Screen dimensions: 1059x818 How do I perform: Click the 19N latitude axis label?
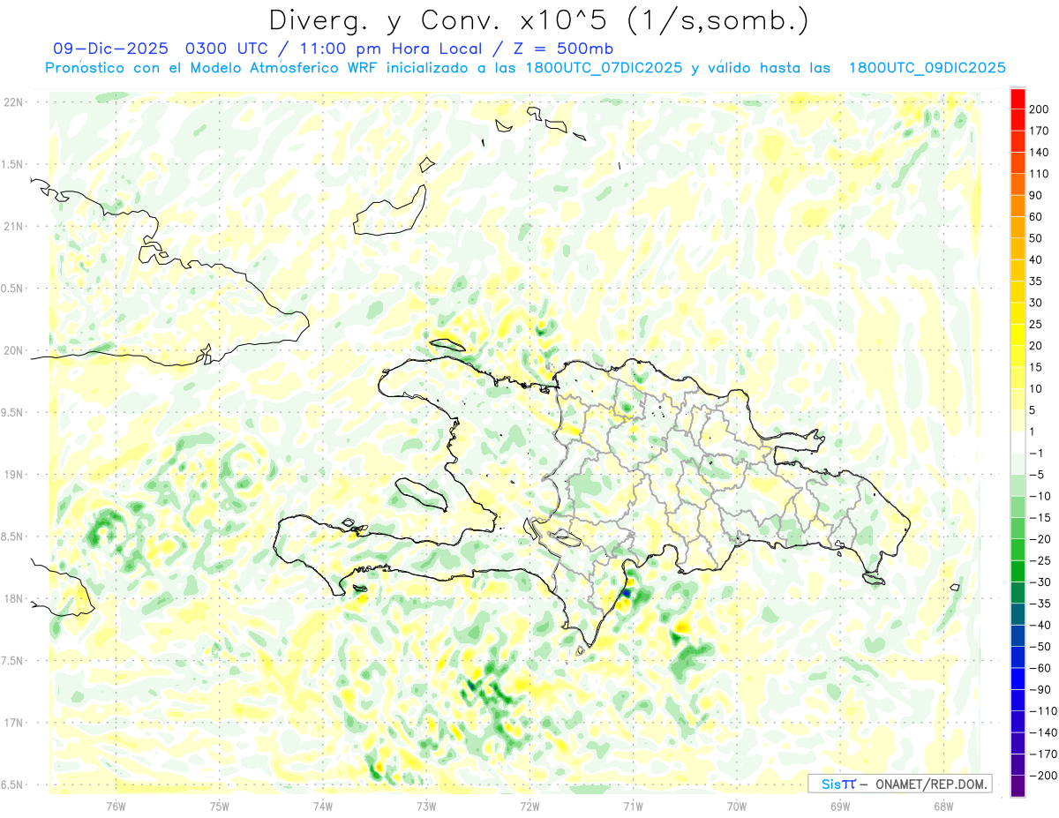click(x=13, y=474)
